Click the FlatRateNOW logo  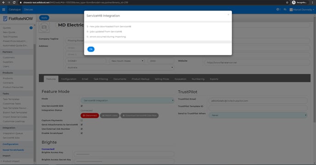[18, 19]
